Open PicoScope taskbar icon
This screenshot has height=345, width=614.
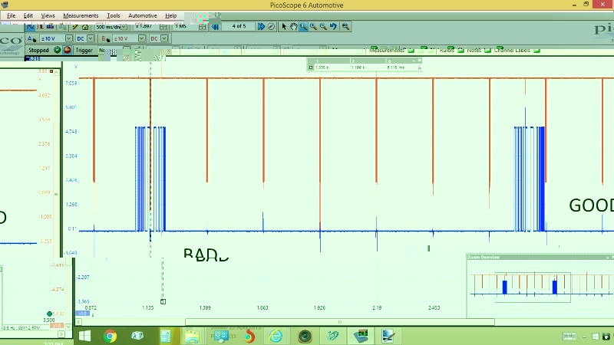pyautogui.click(x=361, y=336)
